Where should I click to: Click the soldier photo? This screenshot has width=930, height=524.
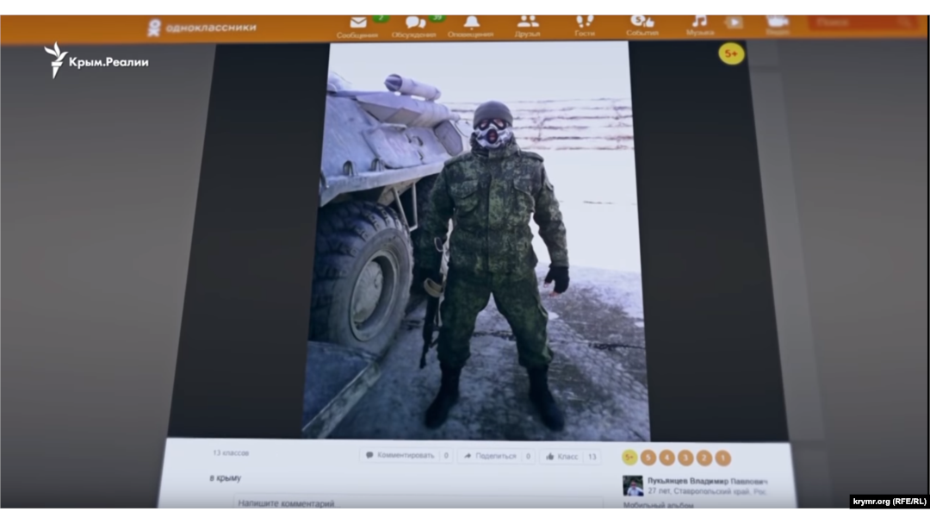476,240
